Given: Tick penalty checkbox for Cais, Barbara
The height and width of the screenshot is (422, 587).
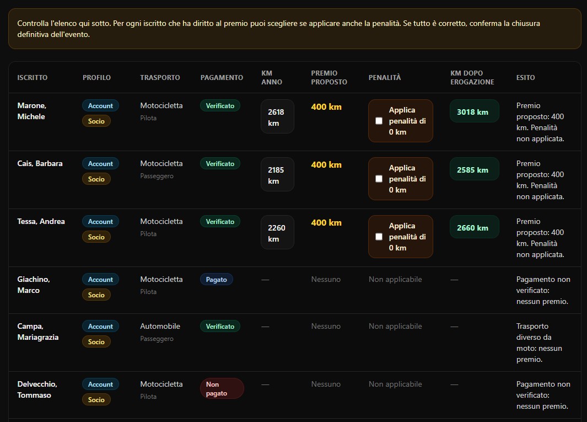Looking at the screenshot, I should click(x=379, y=179).
